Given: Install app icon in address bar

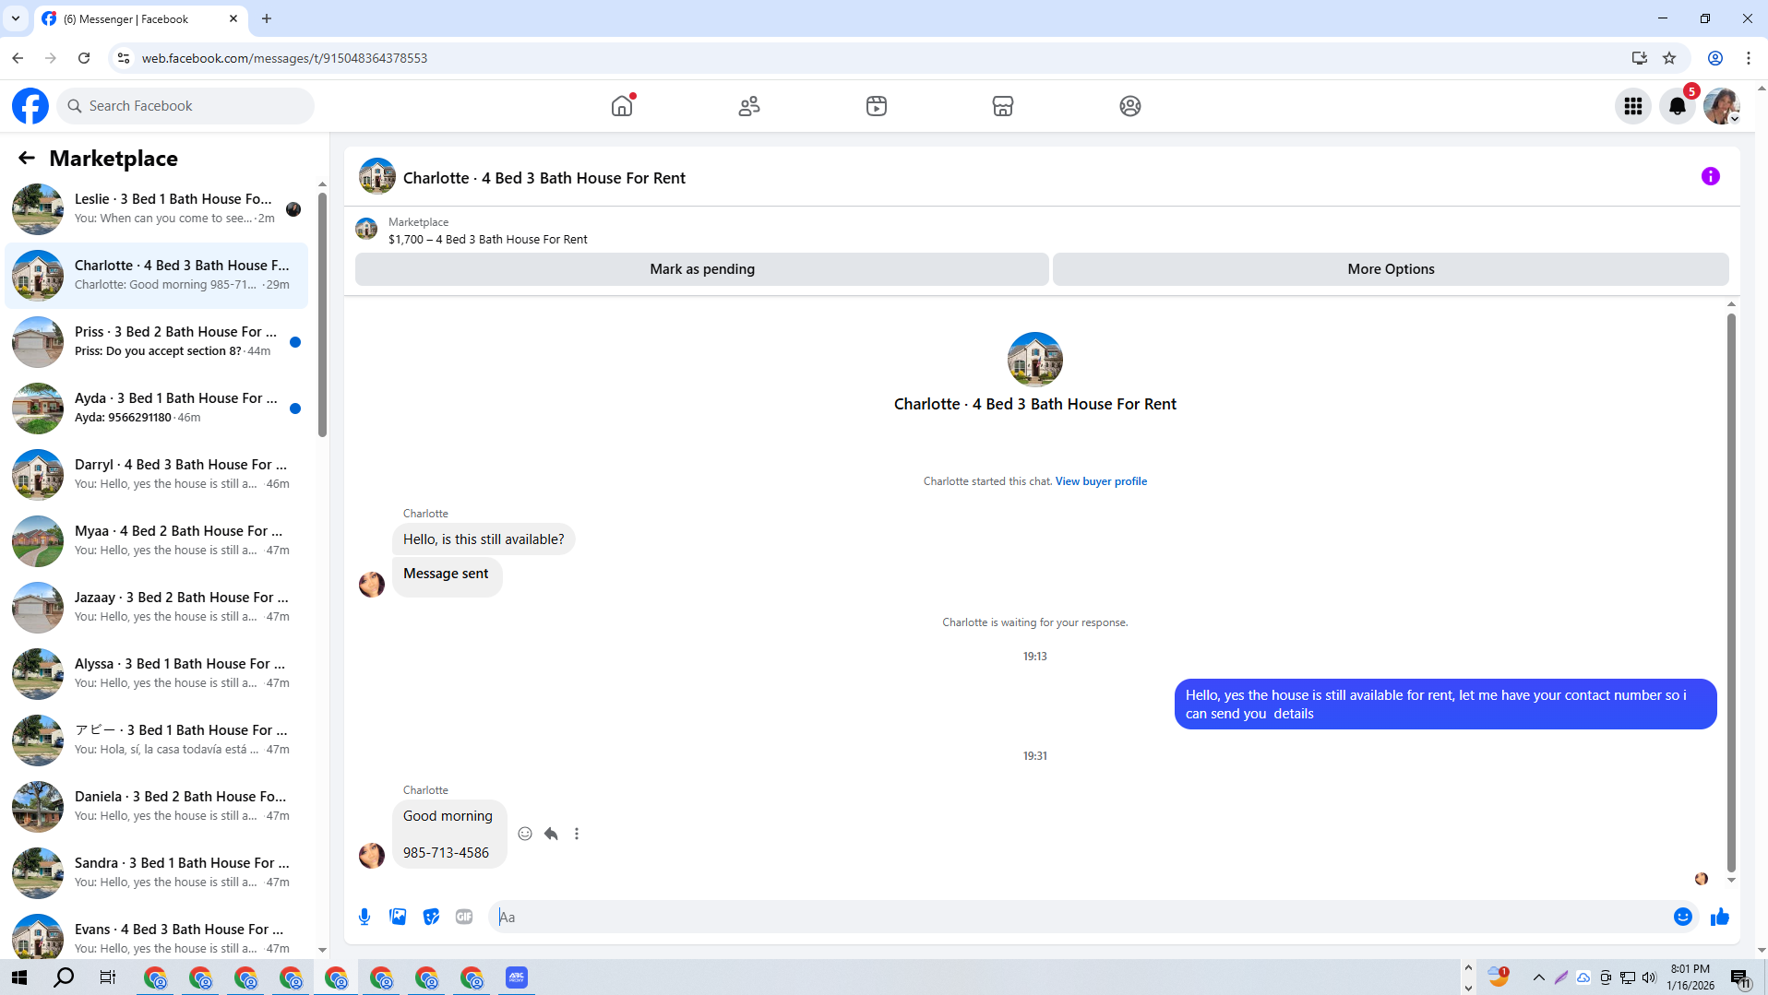Looking at the screenshot, I should pyautogui.click(x=1640, y=58).
